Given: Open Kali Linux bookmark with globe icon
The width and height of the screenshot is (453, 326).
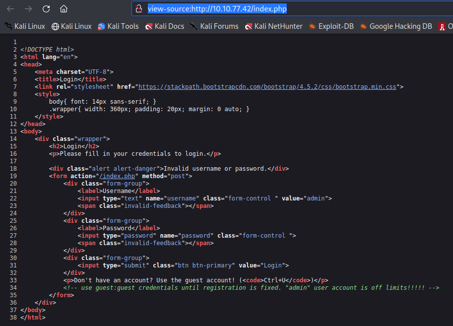Looking at the screenshot, I should coord(71,26).
